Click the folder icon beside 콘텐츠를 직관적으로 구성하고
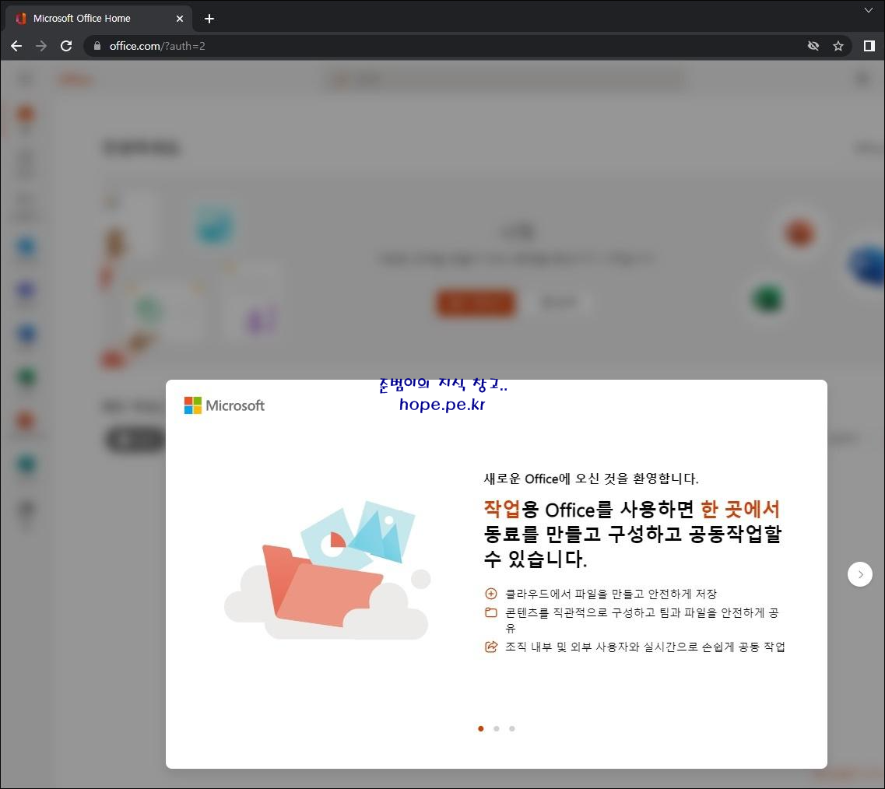 click(491, 613)
